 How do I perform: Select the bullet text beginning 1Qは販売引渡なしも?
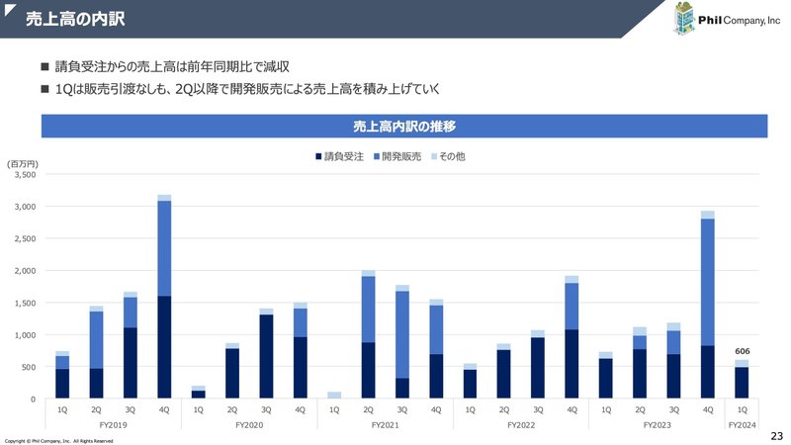coord(247,89)
